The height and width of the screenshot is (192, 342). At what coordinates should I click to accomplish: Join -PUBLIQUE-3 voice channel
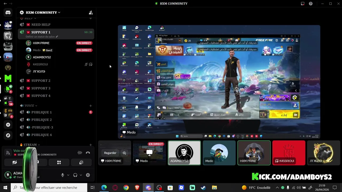pos(56,127)
